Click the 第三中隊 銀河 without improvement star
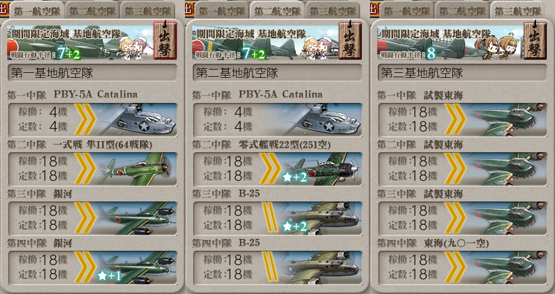 pos(92,218)
